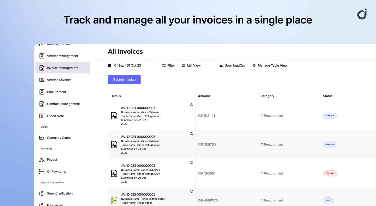Click the PENDING status badge
Screen dimensions: 376x206
pos(330,144)
